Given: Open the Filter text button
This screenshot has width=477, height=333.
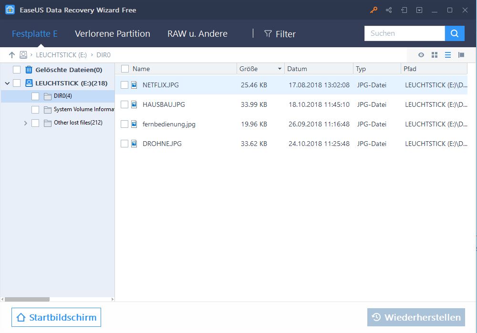Looking at the screenshot, I should pos(285,34).
